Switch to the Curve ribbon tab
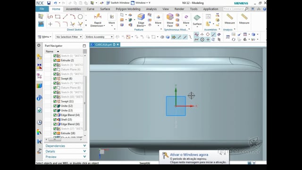The image size is (302, 170). pos(90,9)
